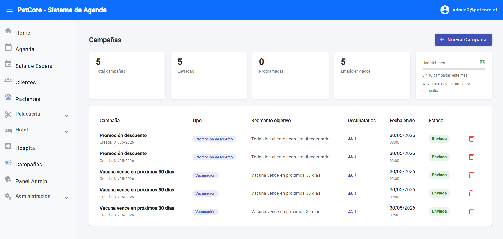Image resolution: width=503 pixels, height=239 pixels.
Task: Go to Home in sidebar
Action: (x=23, y=33)
